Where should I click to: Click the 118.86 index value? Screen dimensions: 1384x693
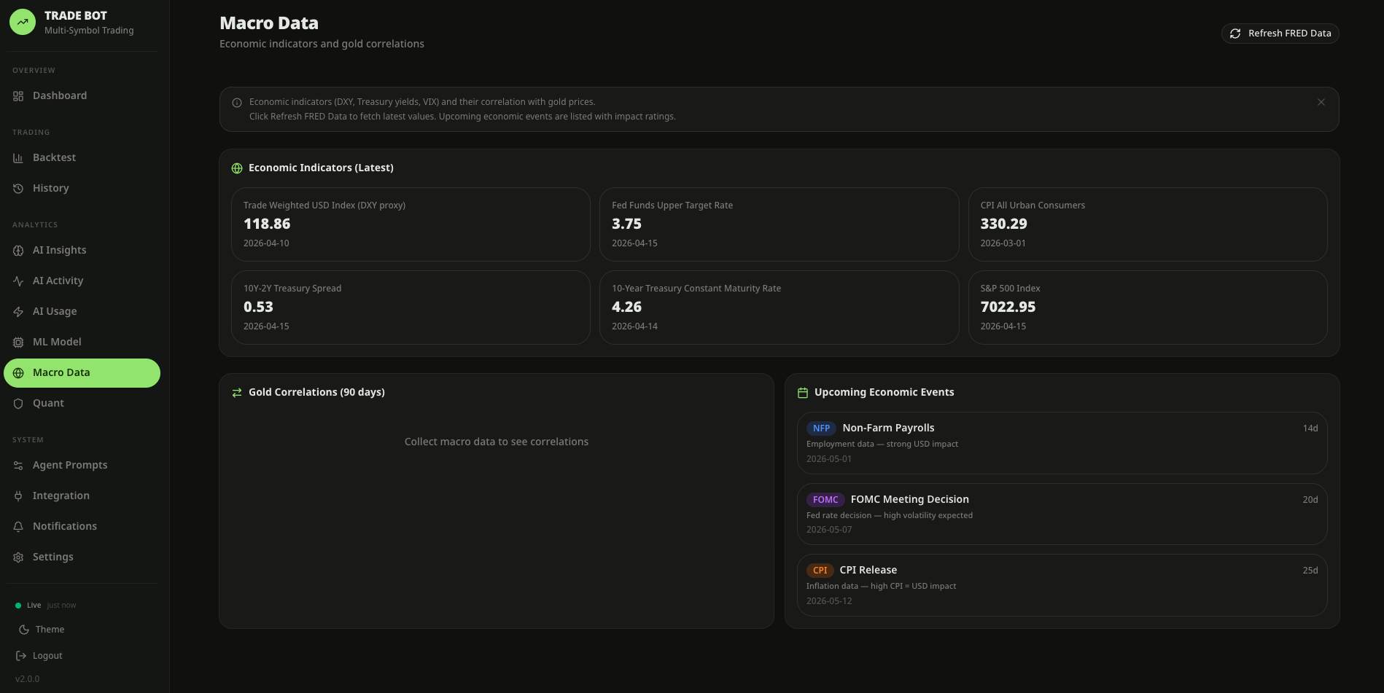coord(267,224)
